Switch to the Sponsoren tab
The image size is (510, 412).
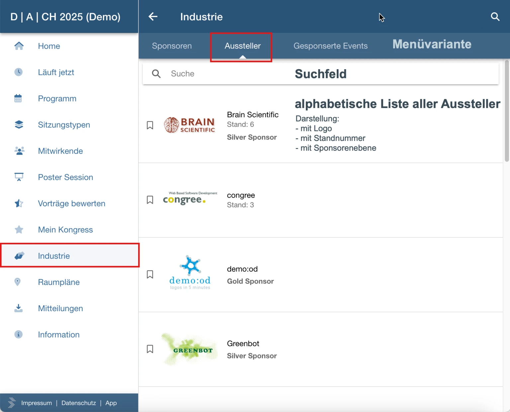click(172, 46)
